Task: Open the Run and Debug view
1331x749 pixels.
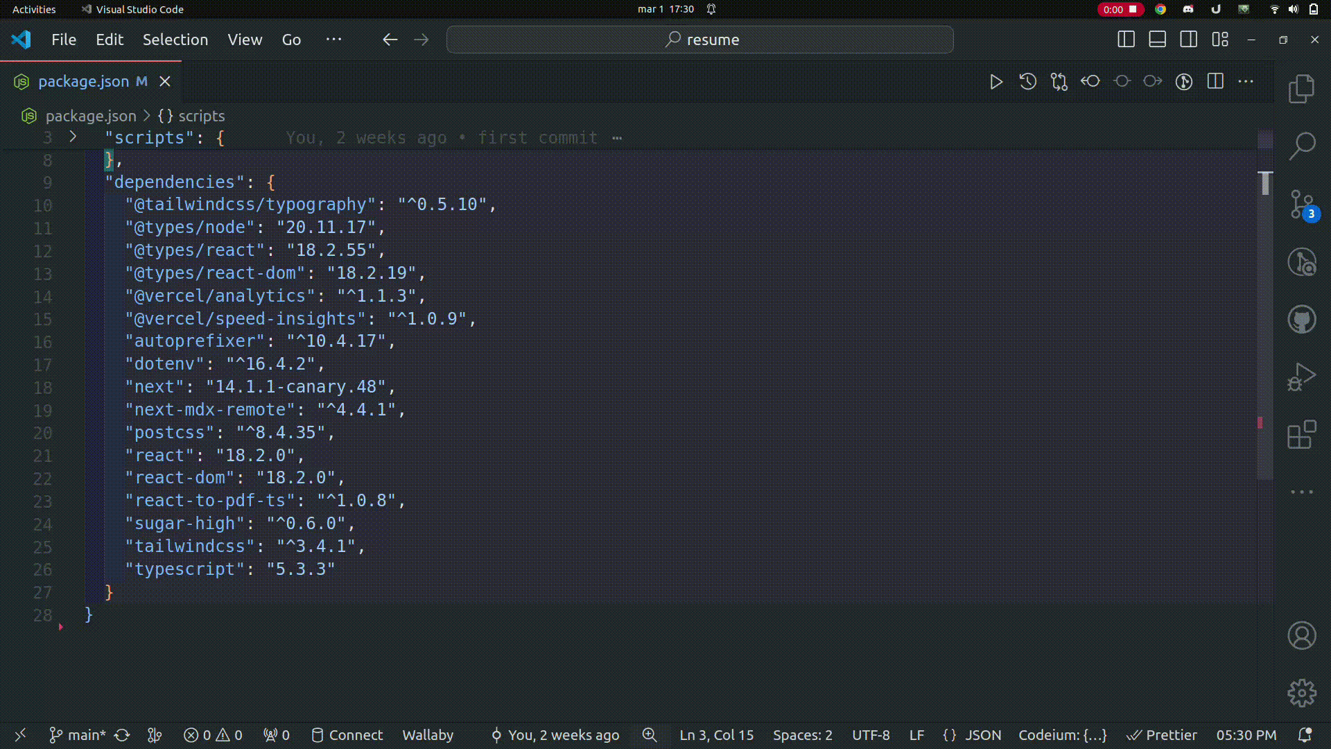Action: point(1302,377)
